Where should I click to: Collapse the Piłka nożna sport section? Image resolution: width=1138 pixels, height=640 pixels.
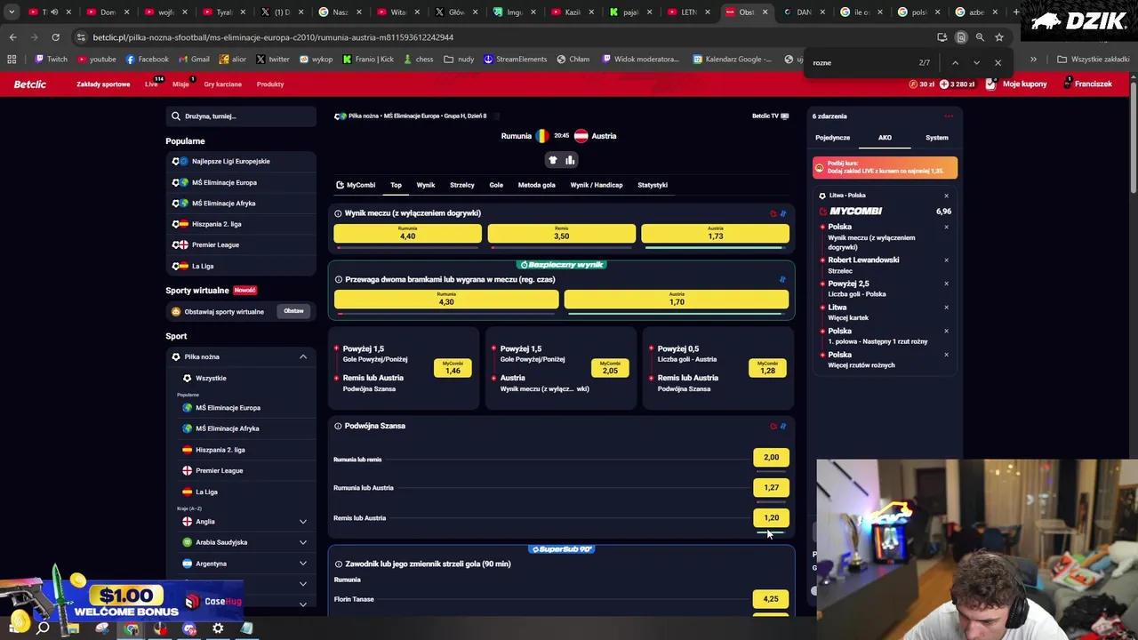(x=303, y=356)
